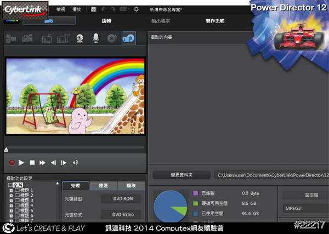Expand the 標題 5 tree node
329x234 pixels.
(x=12, y=211)
